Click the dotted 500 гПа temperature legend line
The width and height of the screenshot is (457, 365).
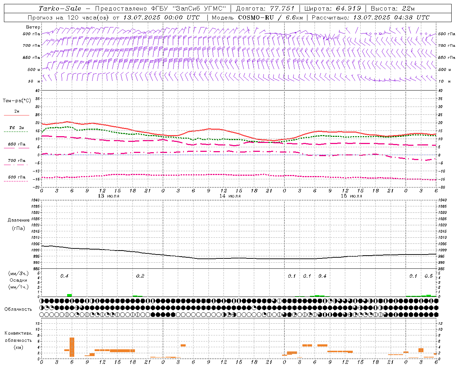click(16, 181)
